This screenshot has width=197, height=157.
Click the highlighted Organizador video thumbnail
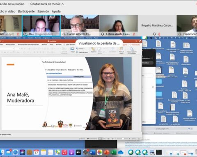click(x=41, y=25)
